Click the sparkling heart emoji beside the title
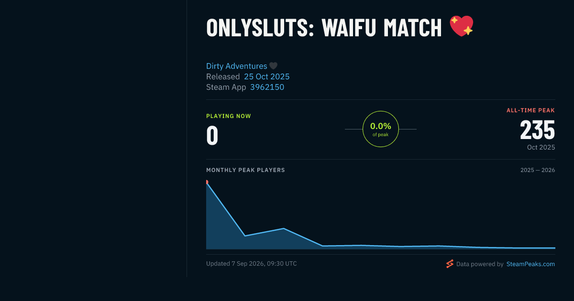Screen dimensions: 574x301 coord(461,26)
